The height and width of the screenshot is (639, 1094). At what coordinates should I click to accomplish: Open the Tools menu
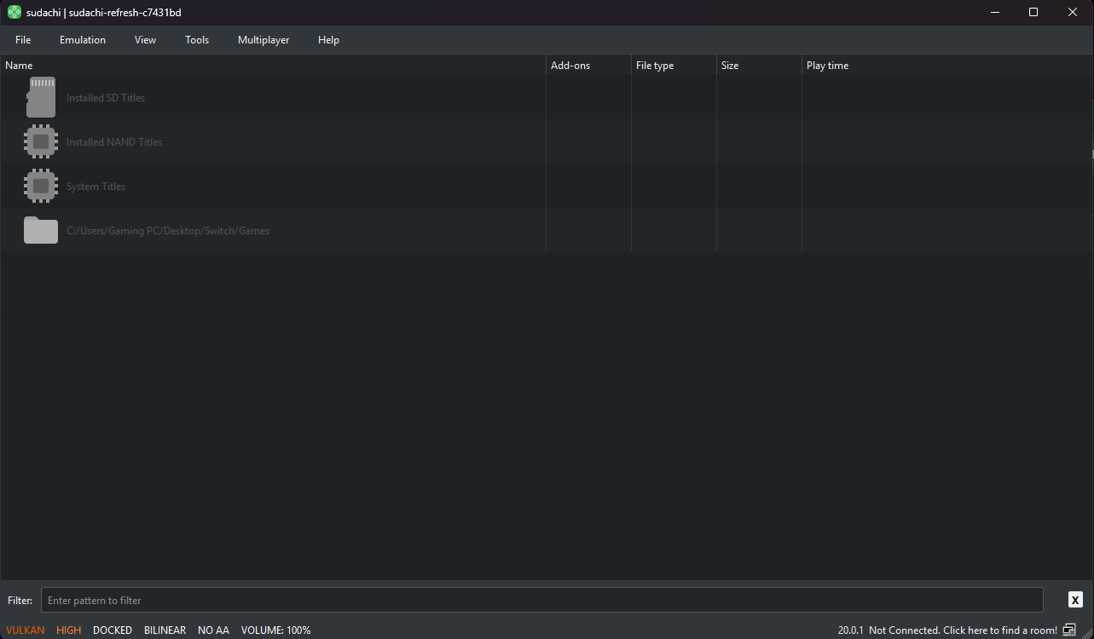tap(197, 40)
